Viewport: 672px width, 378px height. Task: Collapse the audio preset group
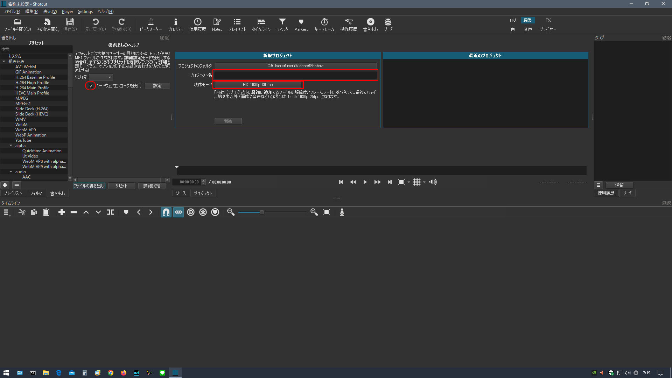pos(11,172)
